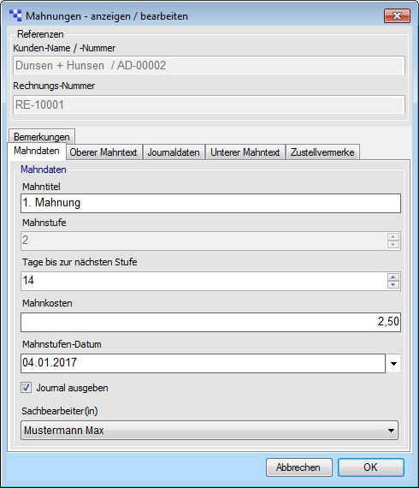
Task: Show the Zustellvermerke tab
Action: click(x=322, y=152)
